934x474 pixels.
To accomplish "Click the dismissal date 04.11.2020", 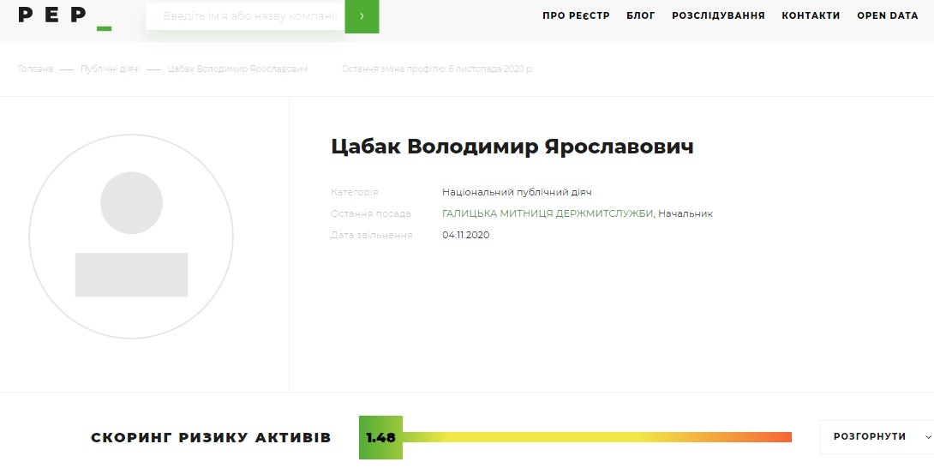I will (x=465, y=235).
